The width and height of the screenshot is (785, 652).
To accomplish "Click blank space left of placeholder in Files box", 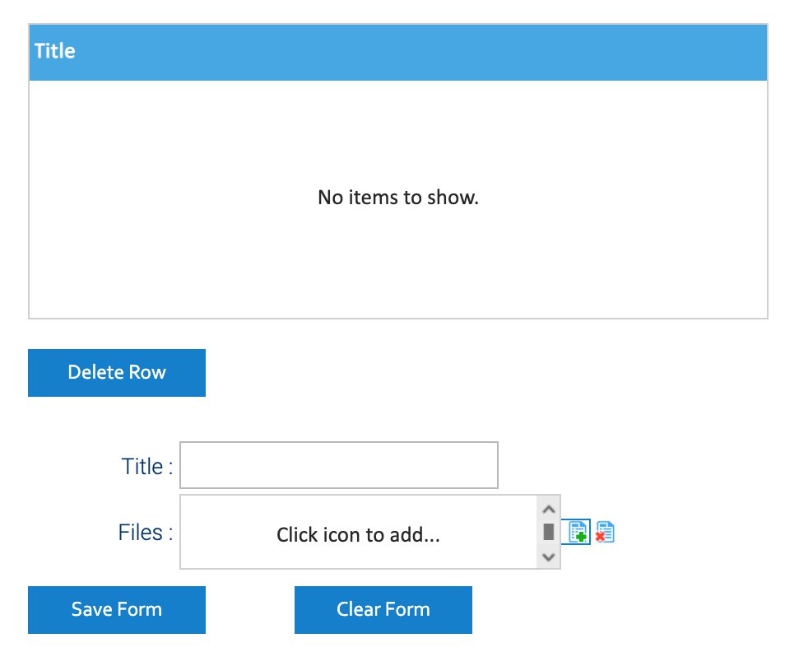I will click(222, 535).
